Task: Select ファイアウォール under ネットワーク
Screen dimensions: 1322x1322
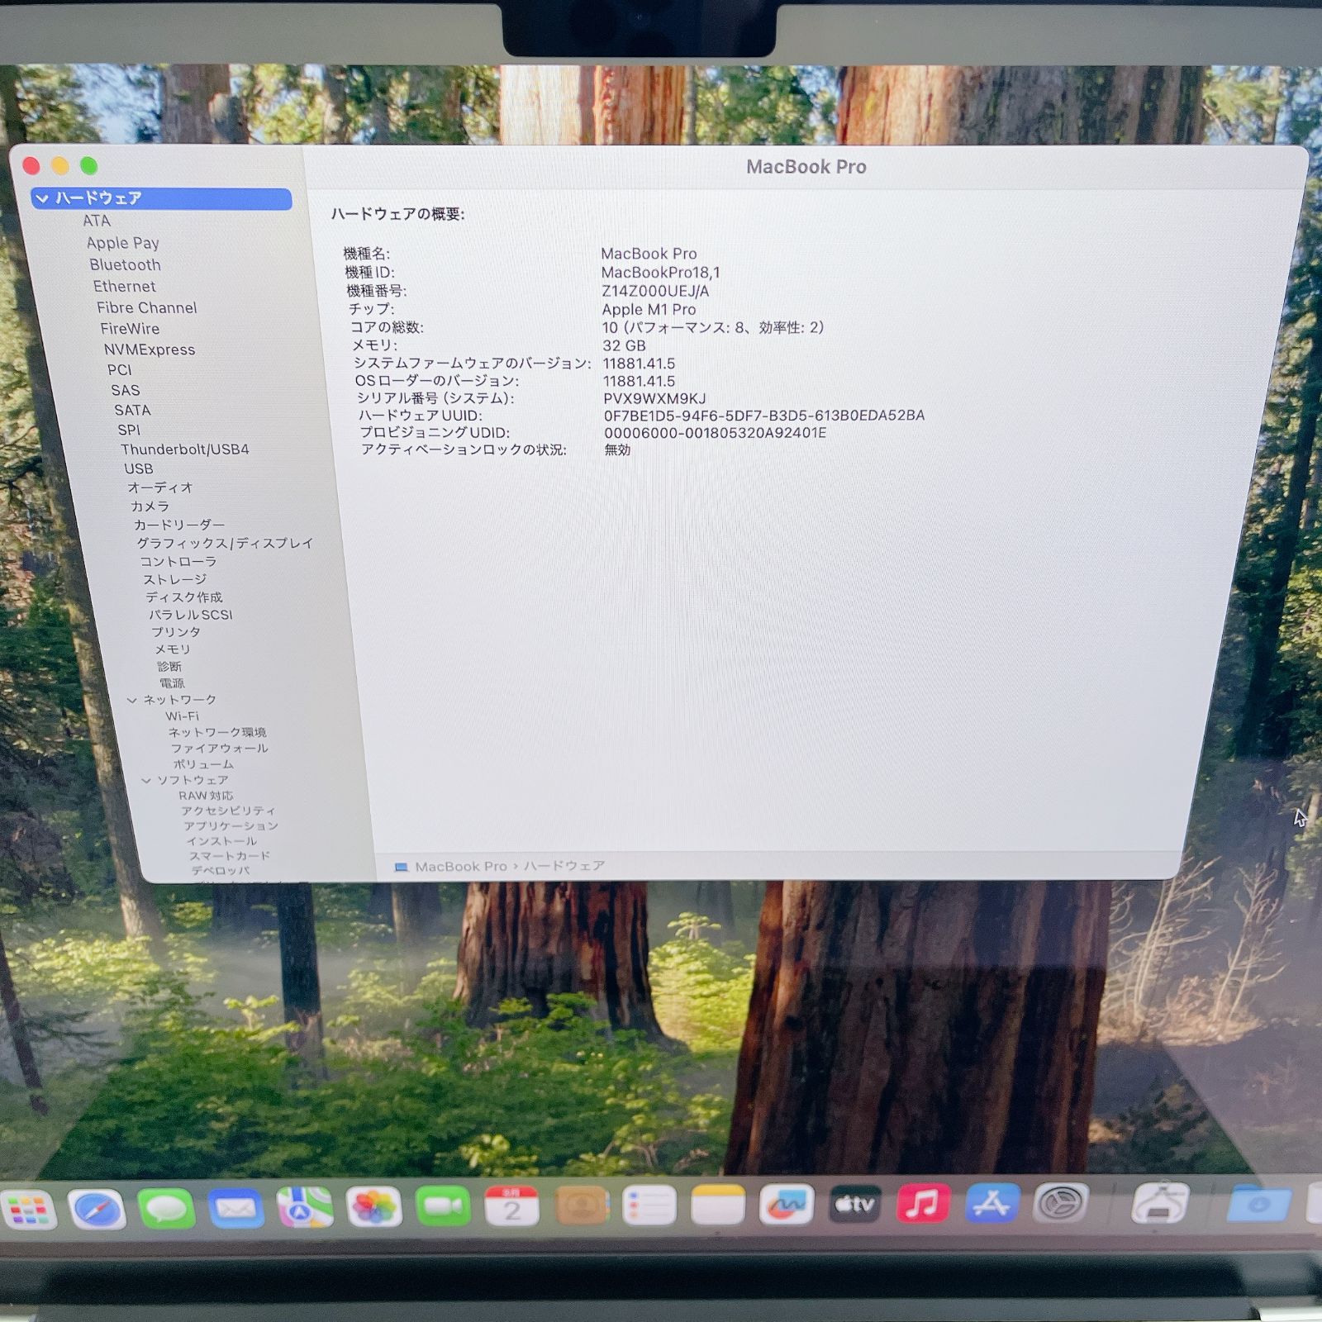Action: pyautogui.click(x=220, y=749)
